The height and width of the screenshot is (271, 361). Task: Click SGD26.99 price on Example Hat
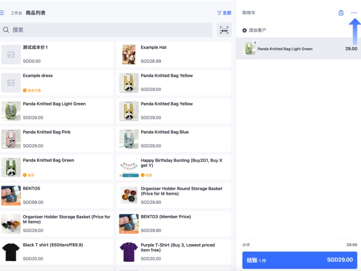pyautogui.click(x=151, y=61)
